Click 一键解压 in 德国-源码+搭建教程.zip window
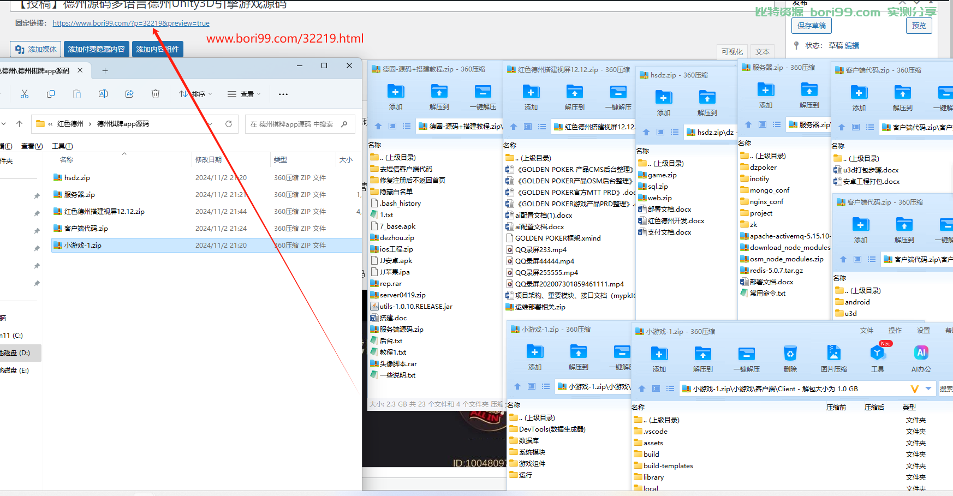This screenshot has height=496, width=953. [x=483, y=97]
